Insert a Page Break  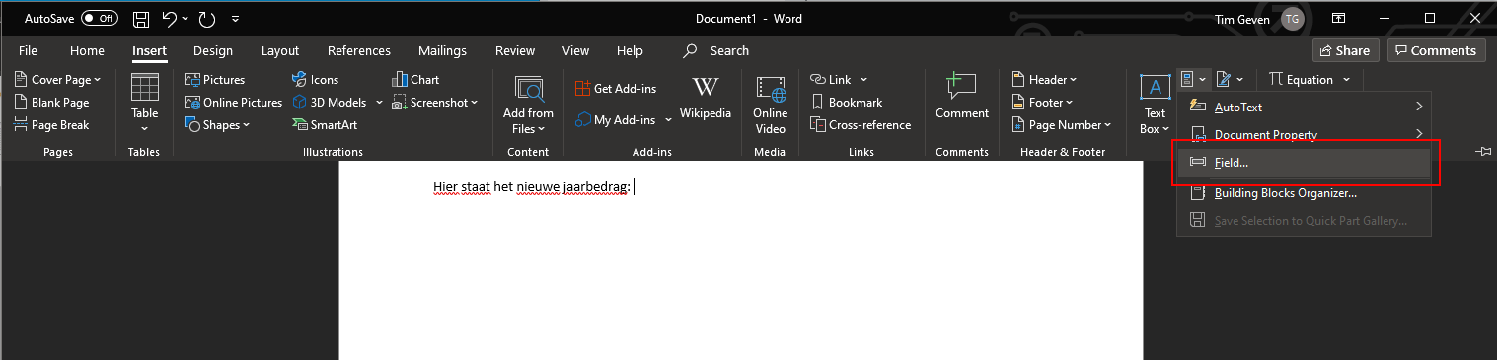[52, 125]
